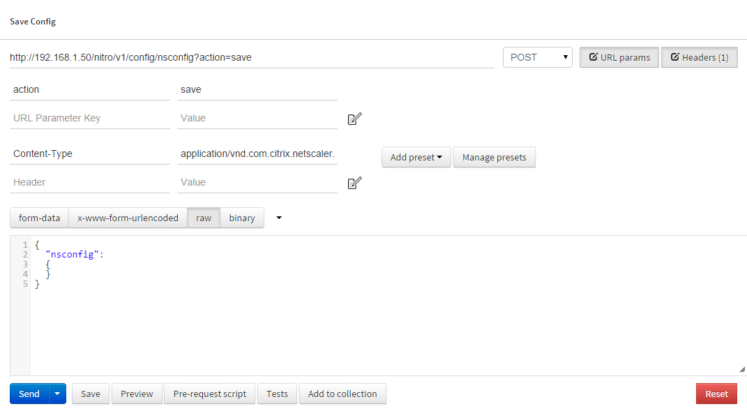Screen dimensions: 747x418
Task: Open the POST method dropdown
Action: pos(537,57)
